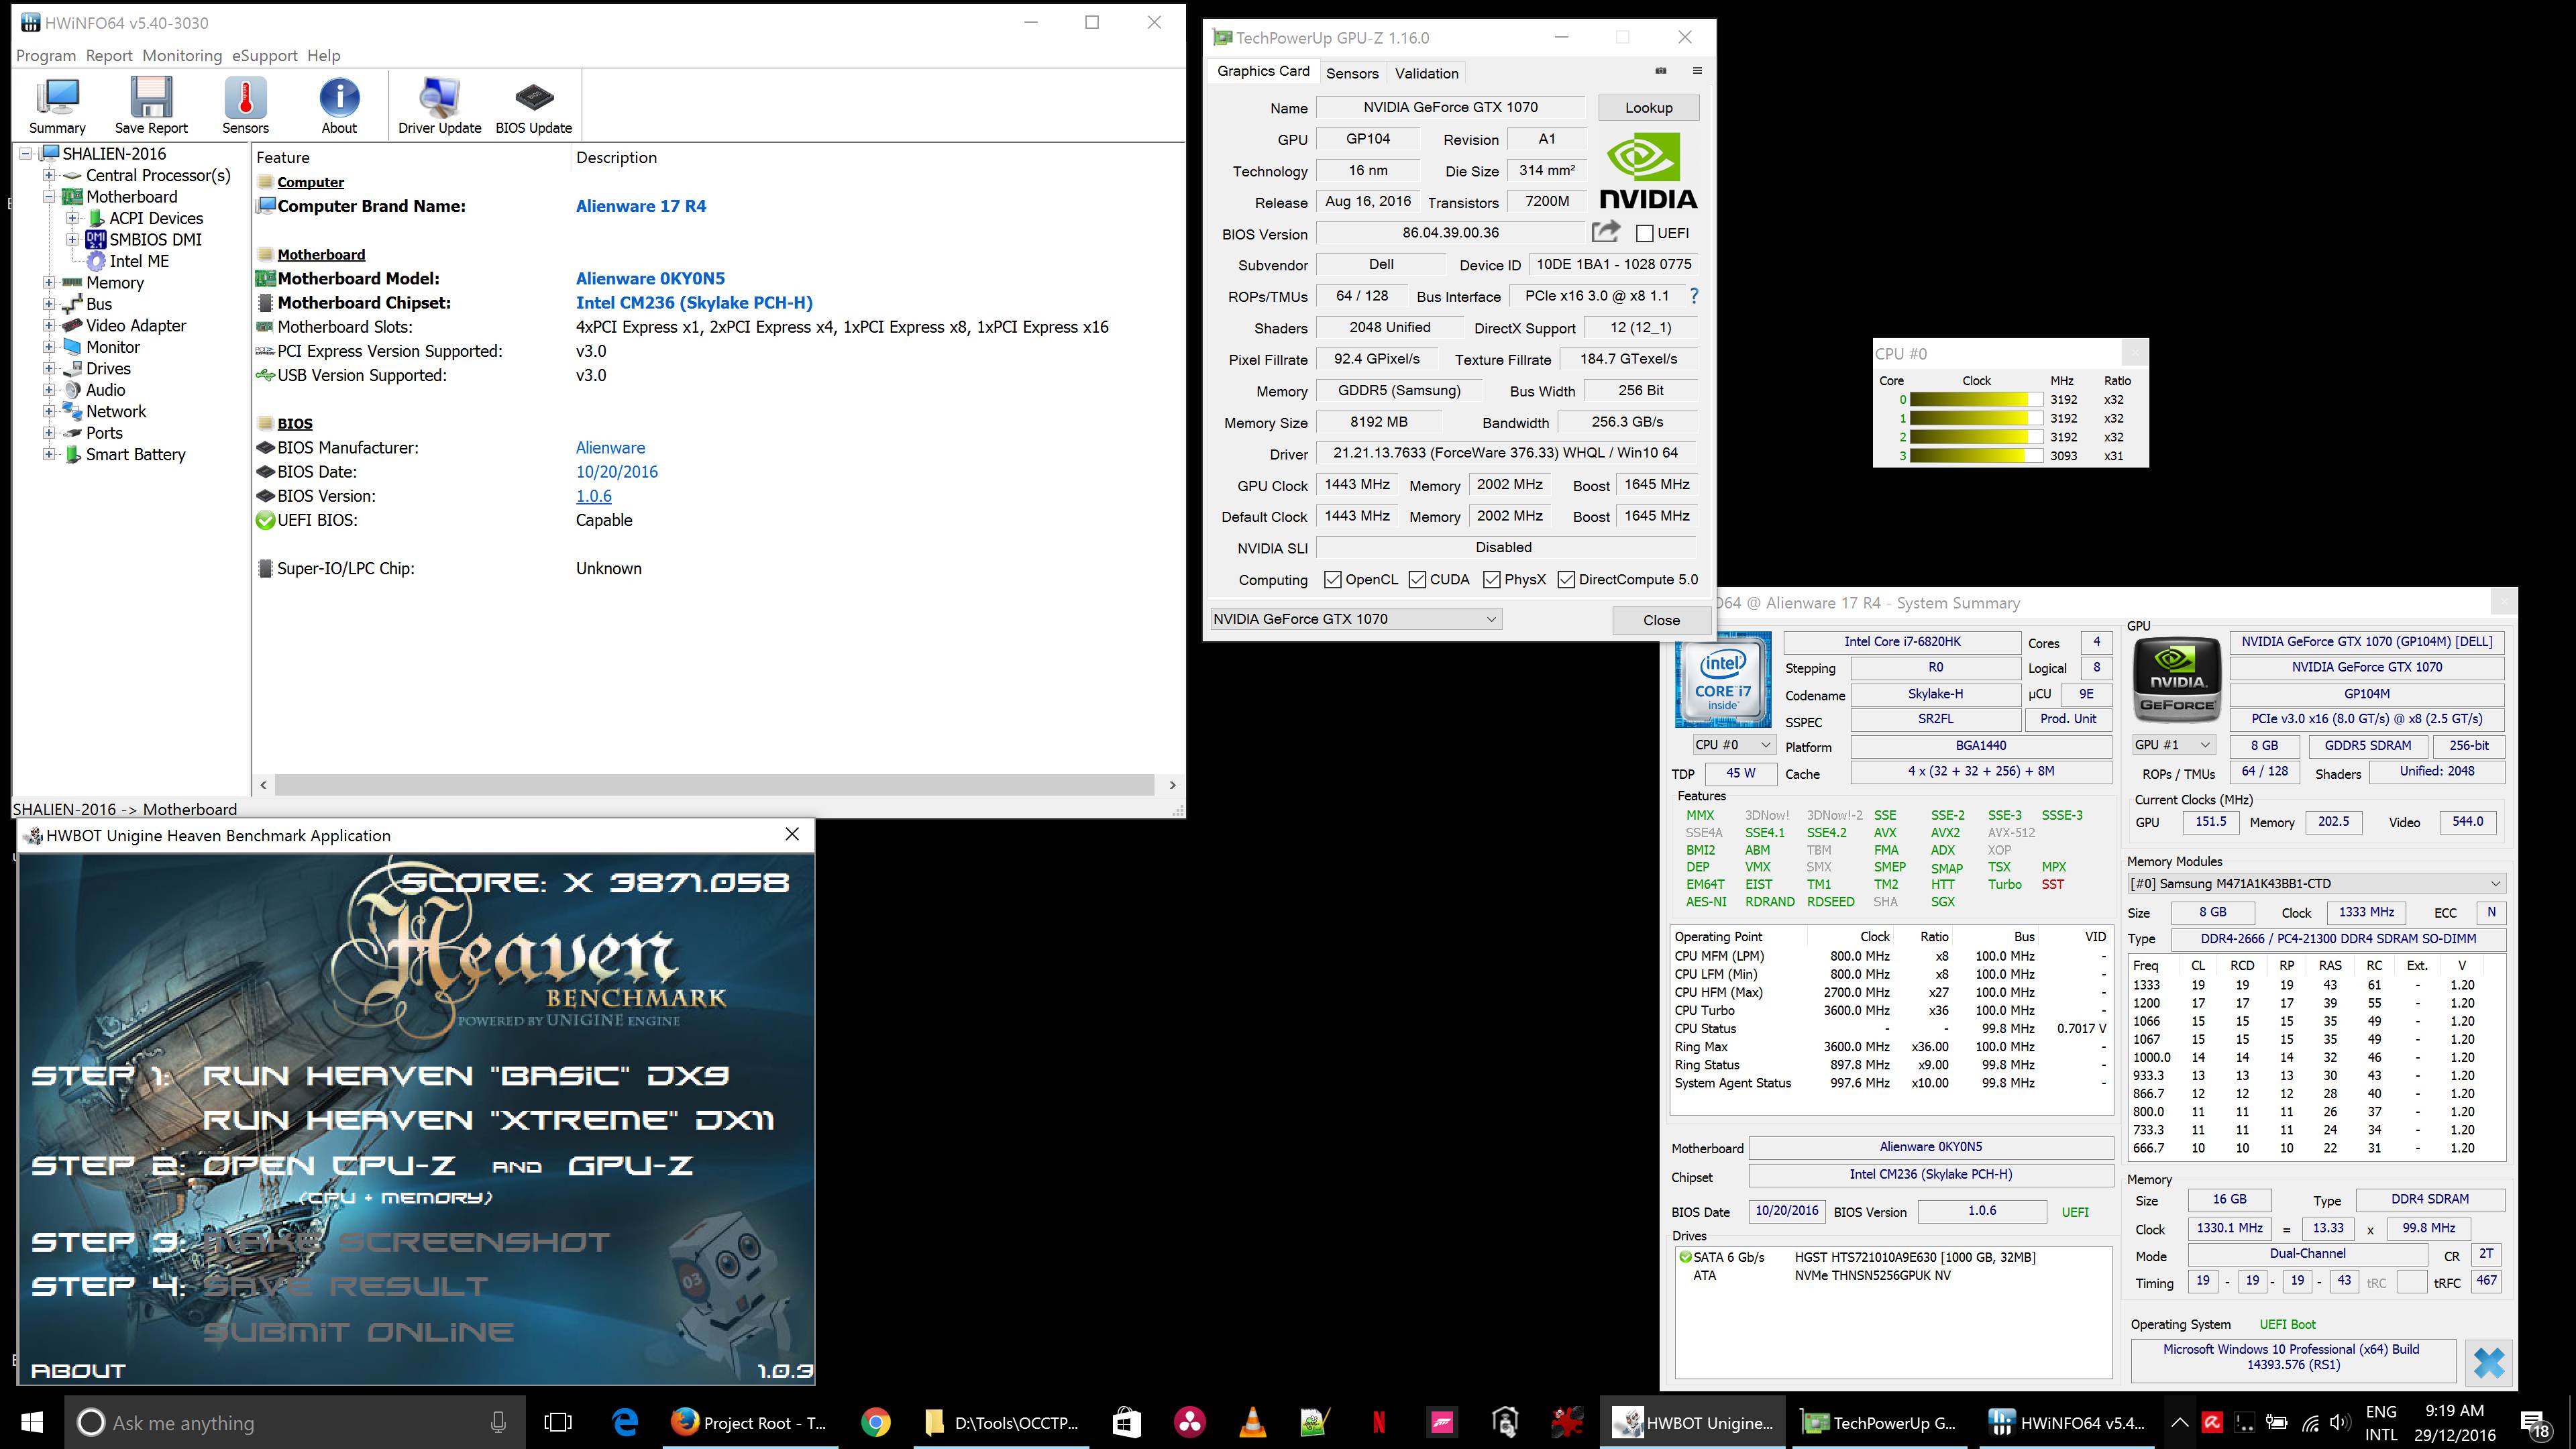The image size is (2576, 1449).
Task: Click About in the Heaven benchmark window
Action: coord(78,1371)
